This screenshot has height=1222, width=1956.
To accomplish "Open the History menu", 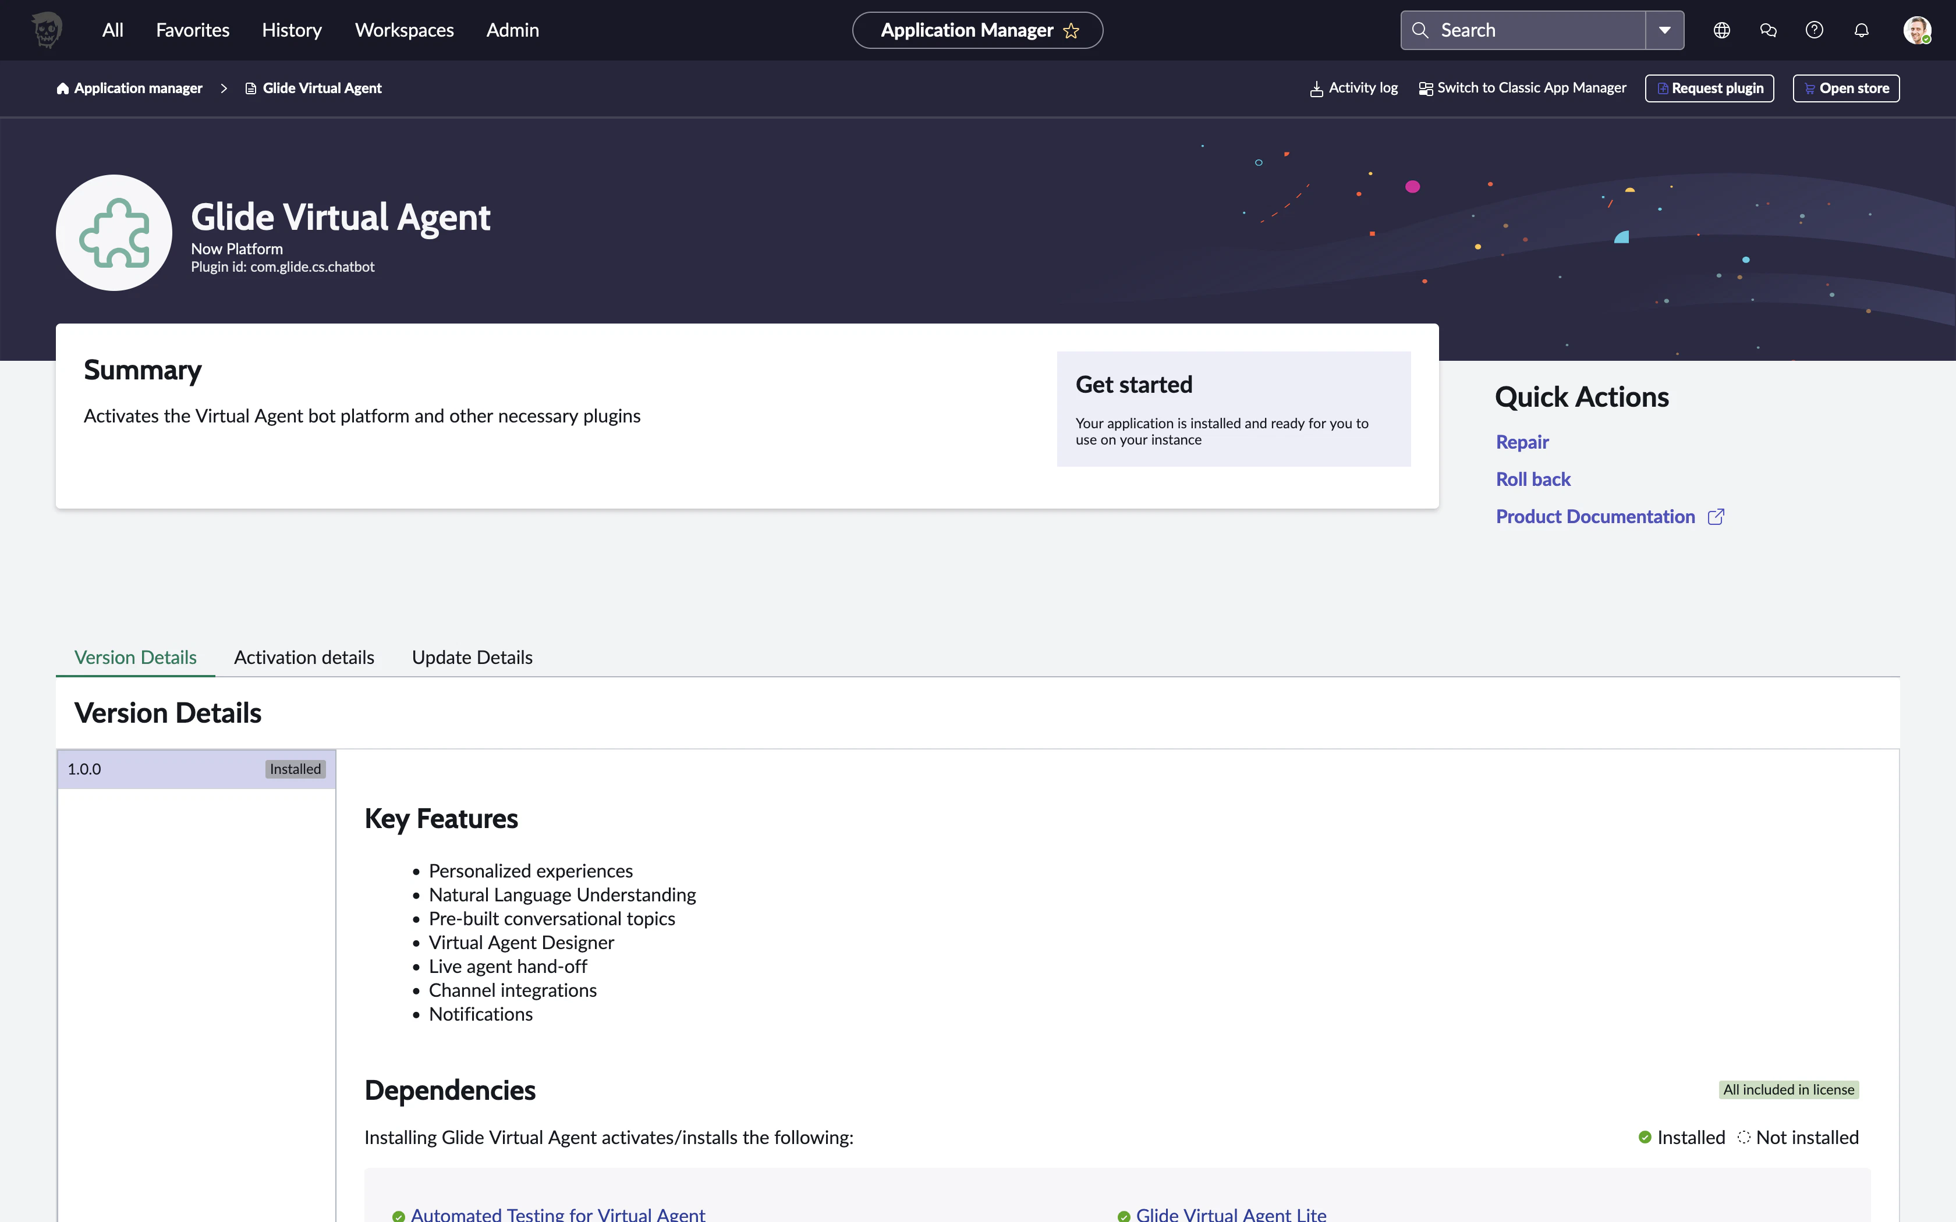I will 292,30.
